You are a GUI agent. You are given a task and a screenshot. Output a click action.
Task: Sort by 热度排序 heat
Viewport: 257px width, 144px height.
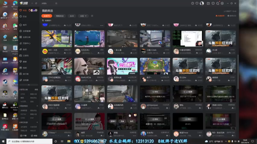point(220,16)
